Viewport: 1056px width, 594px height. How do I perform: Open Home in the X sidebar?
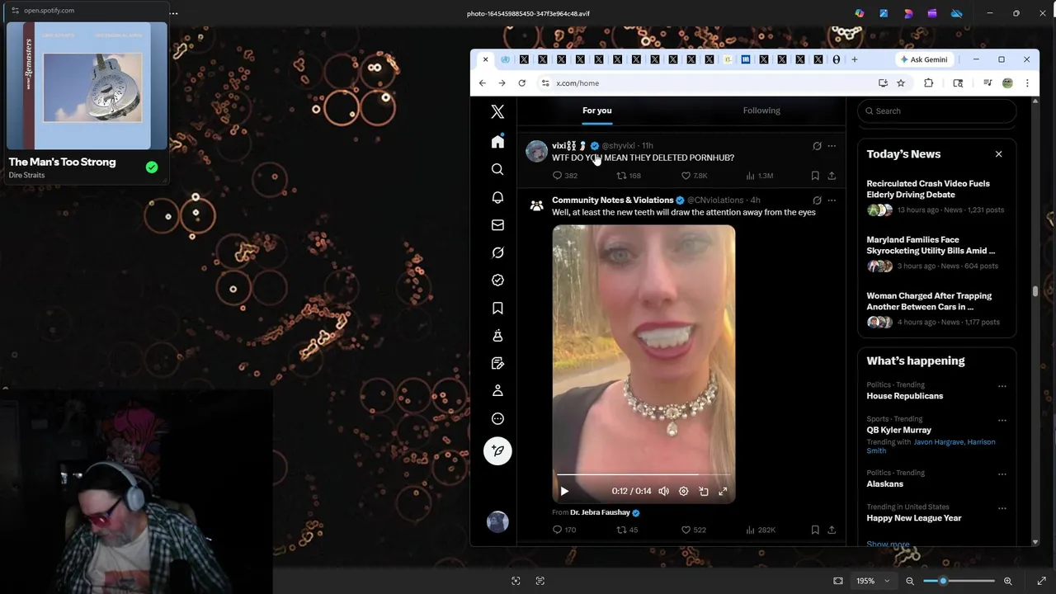tap(497, 142)
